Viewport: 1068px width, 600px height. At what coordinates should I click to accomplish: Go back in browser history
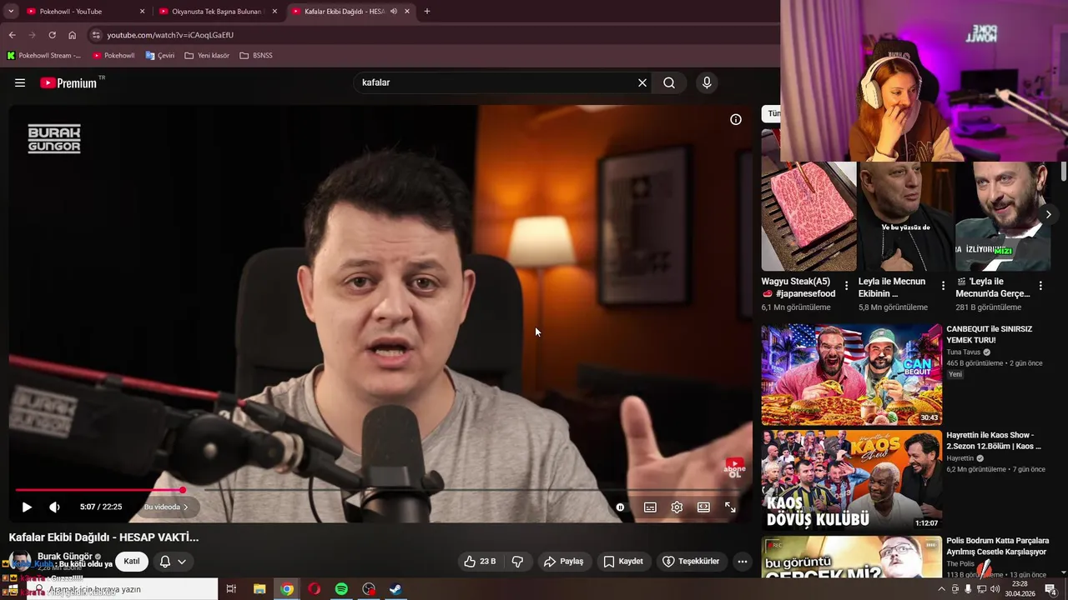coord(12,35)
